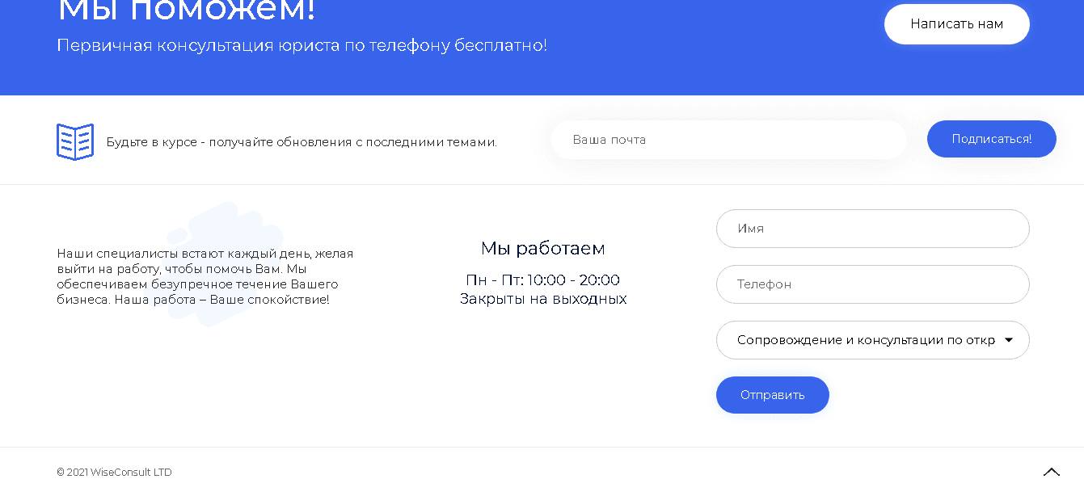
Task: Open the "Сопровождение и консультации" service dropdown
Action: tap(865, 340)
